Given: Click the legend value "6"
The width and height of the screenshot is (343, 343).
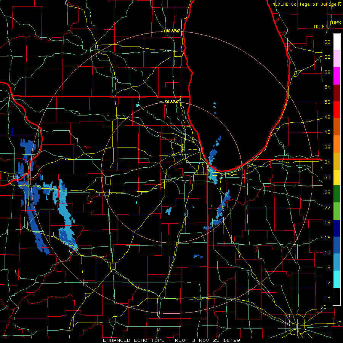Looking at the screenshot, I should 329,268.
